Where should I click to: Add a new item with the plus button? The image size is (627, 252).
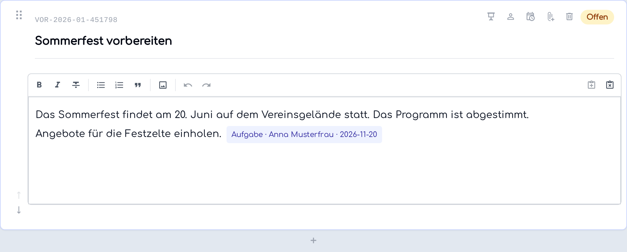pyautogui.click(x=313, y=241)
